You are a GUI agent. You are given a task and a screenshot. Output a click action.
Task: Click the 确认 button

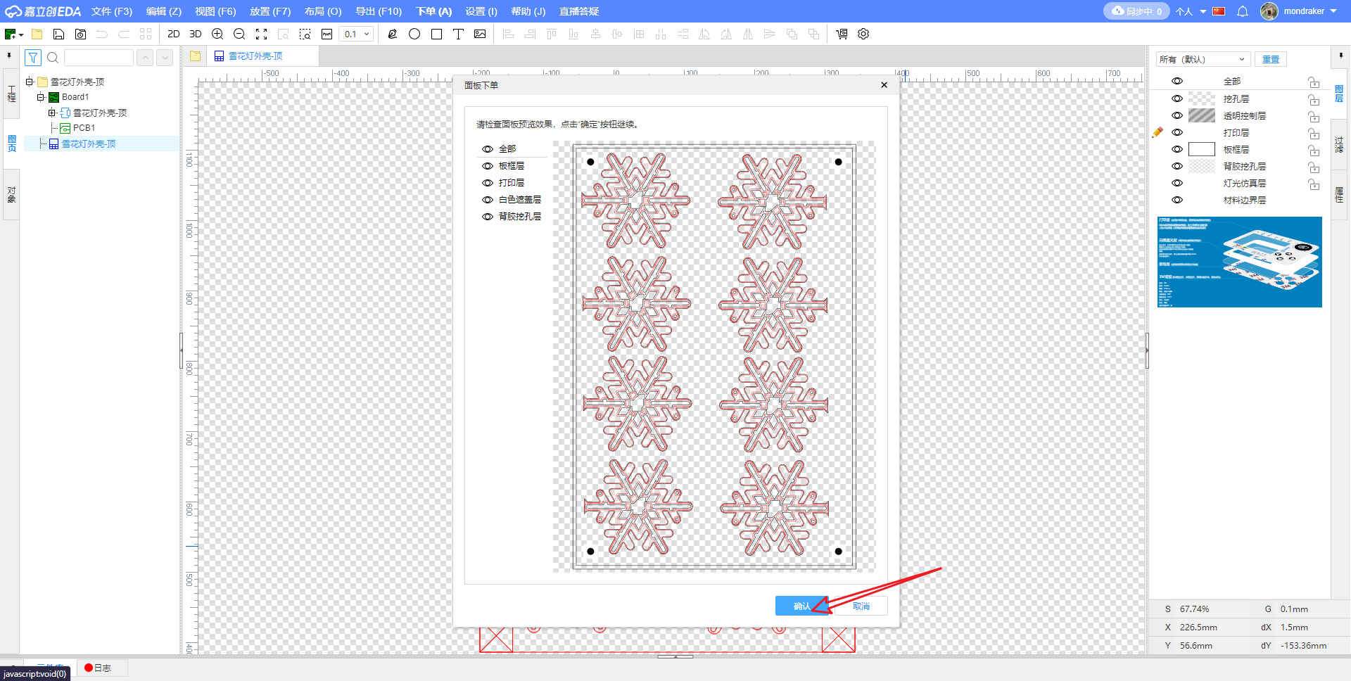point(802,606)
